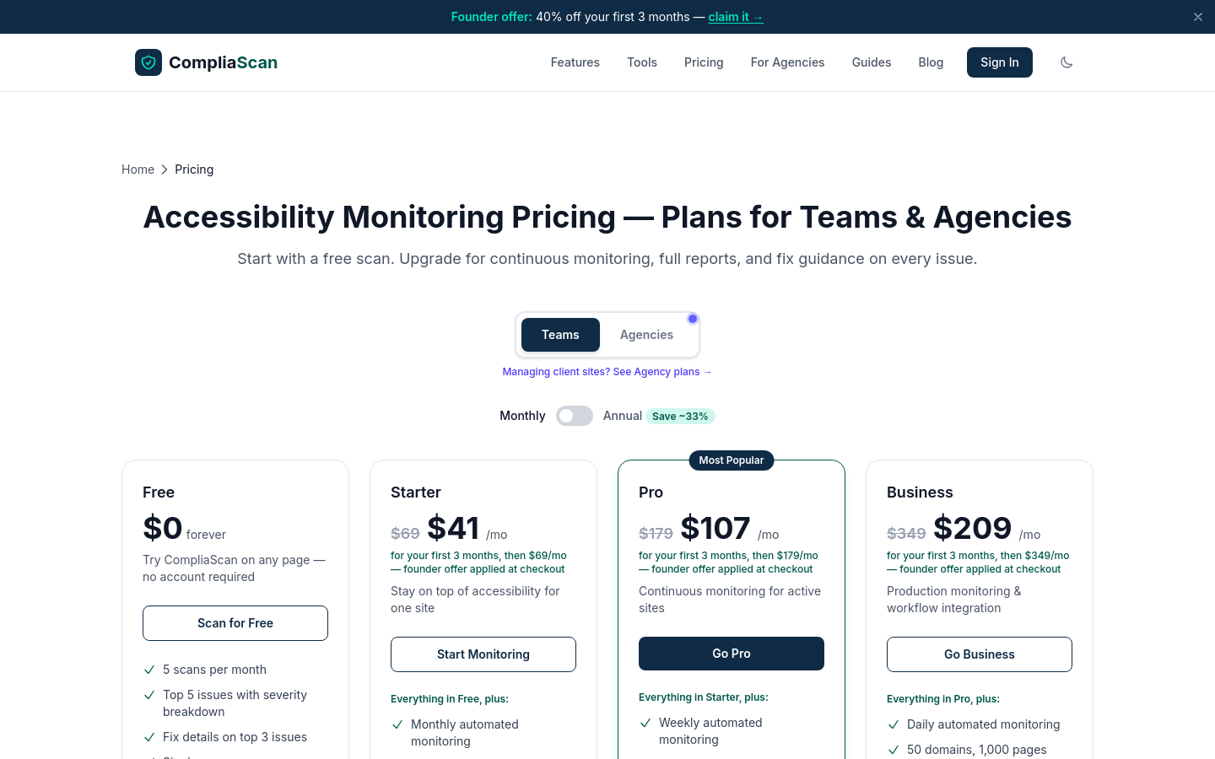Go to Pricing in the navigation bar

[704, 62]
